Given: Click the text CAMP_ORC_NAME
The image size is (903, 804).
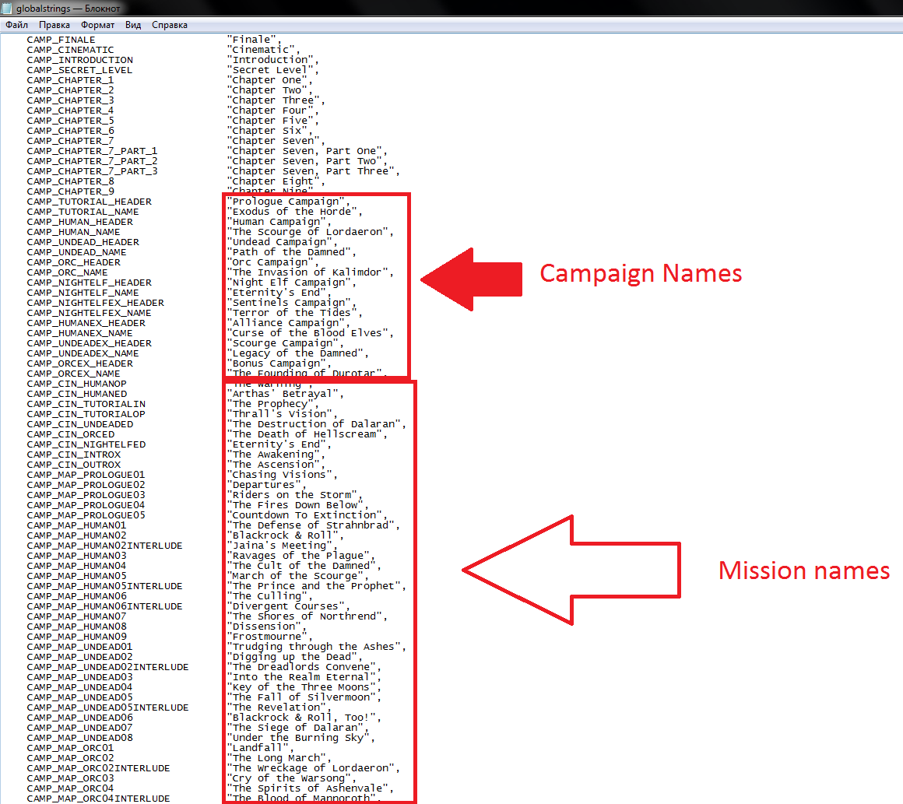Looking at the screenshot, I should coord(67,272).
